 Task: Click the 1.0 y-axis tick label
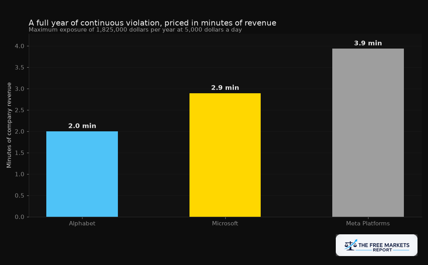coord(19,174)
